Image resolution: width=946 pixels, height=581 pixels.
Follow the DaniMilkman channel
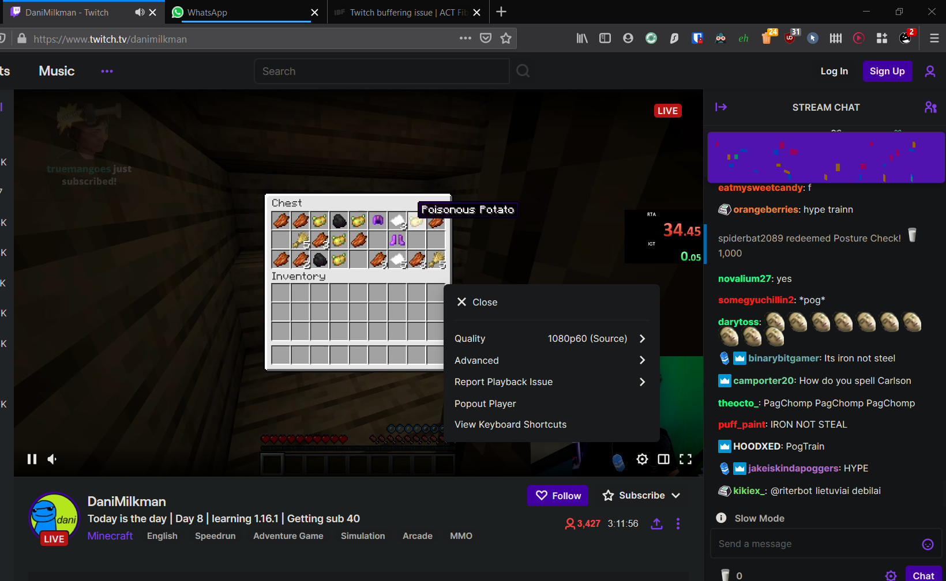(x=558, y=496)
